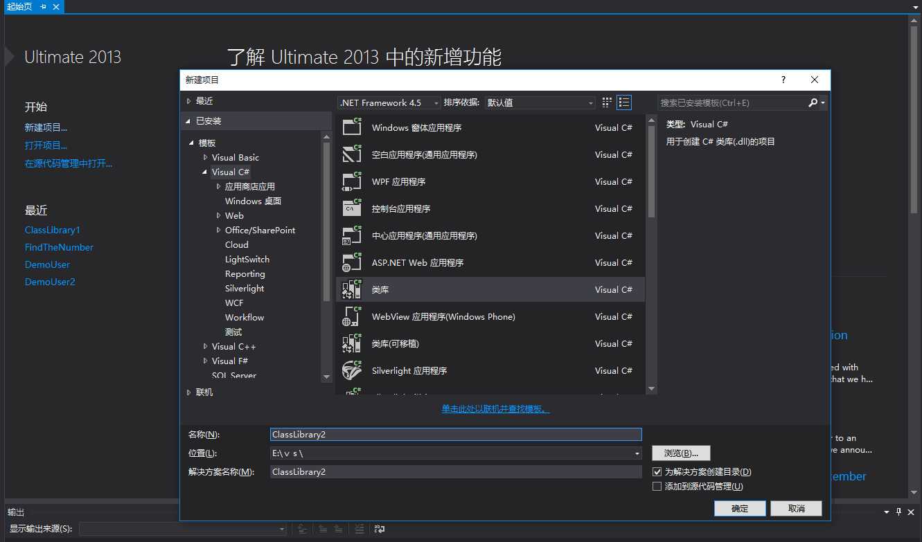This screenshot has height=542, width=922.
Task: Toggle word wrap icon in 输出 toolbar
Action: point(379,529)
